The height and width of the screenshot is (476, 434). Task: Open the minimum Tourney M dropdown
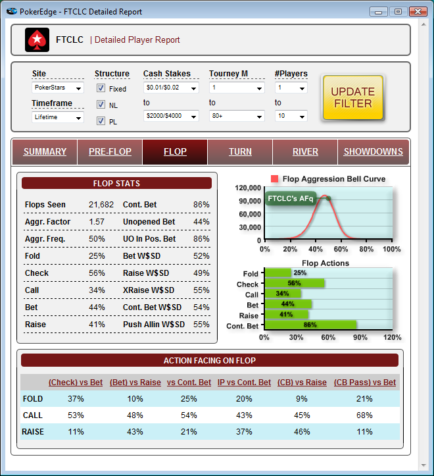point(237,88)
